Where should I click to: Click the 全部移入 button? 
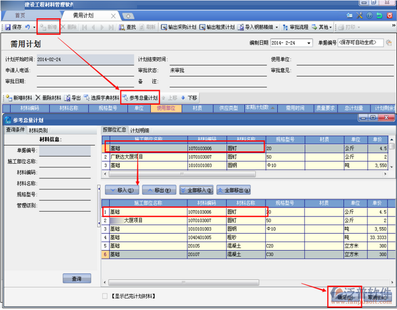tap(196, 190)
